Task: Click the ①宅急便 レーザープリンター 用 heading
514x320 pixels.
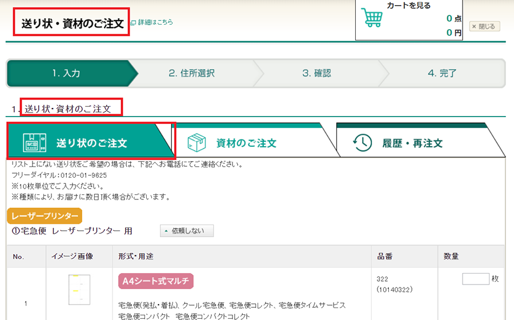Action: tap(72, 231)
